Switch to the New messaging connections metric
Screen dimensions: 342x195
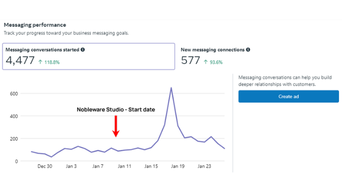point(215,57)
